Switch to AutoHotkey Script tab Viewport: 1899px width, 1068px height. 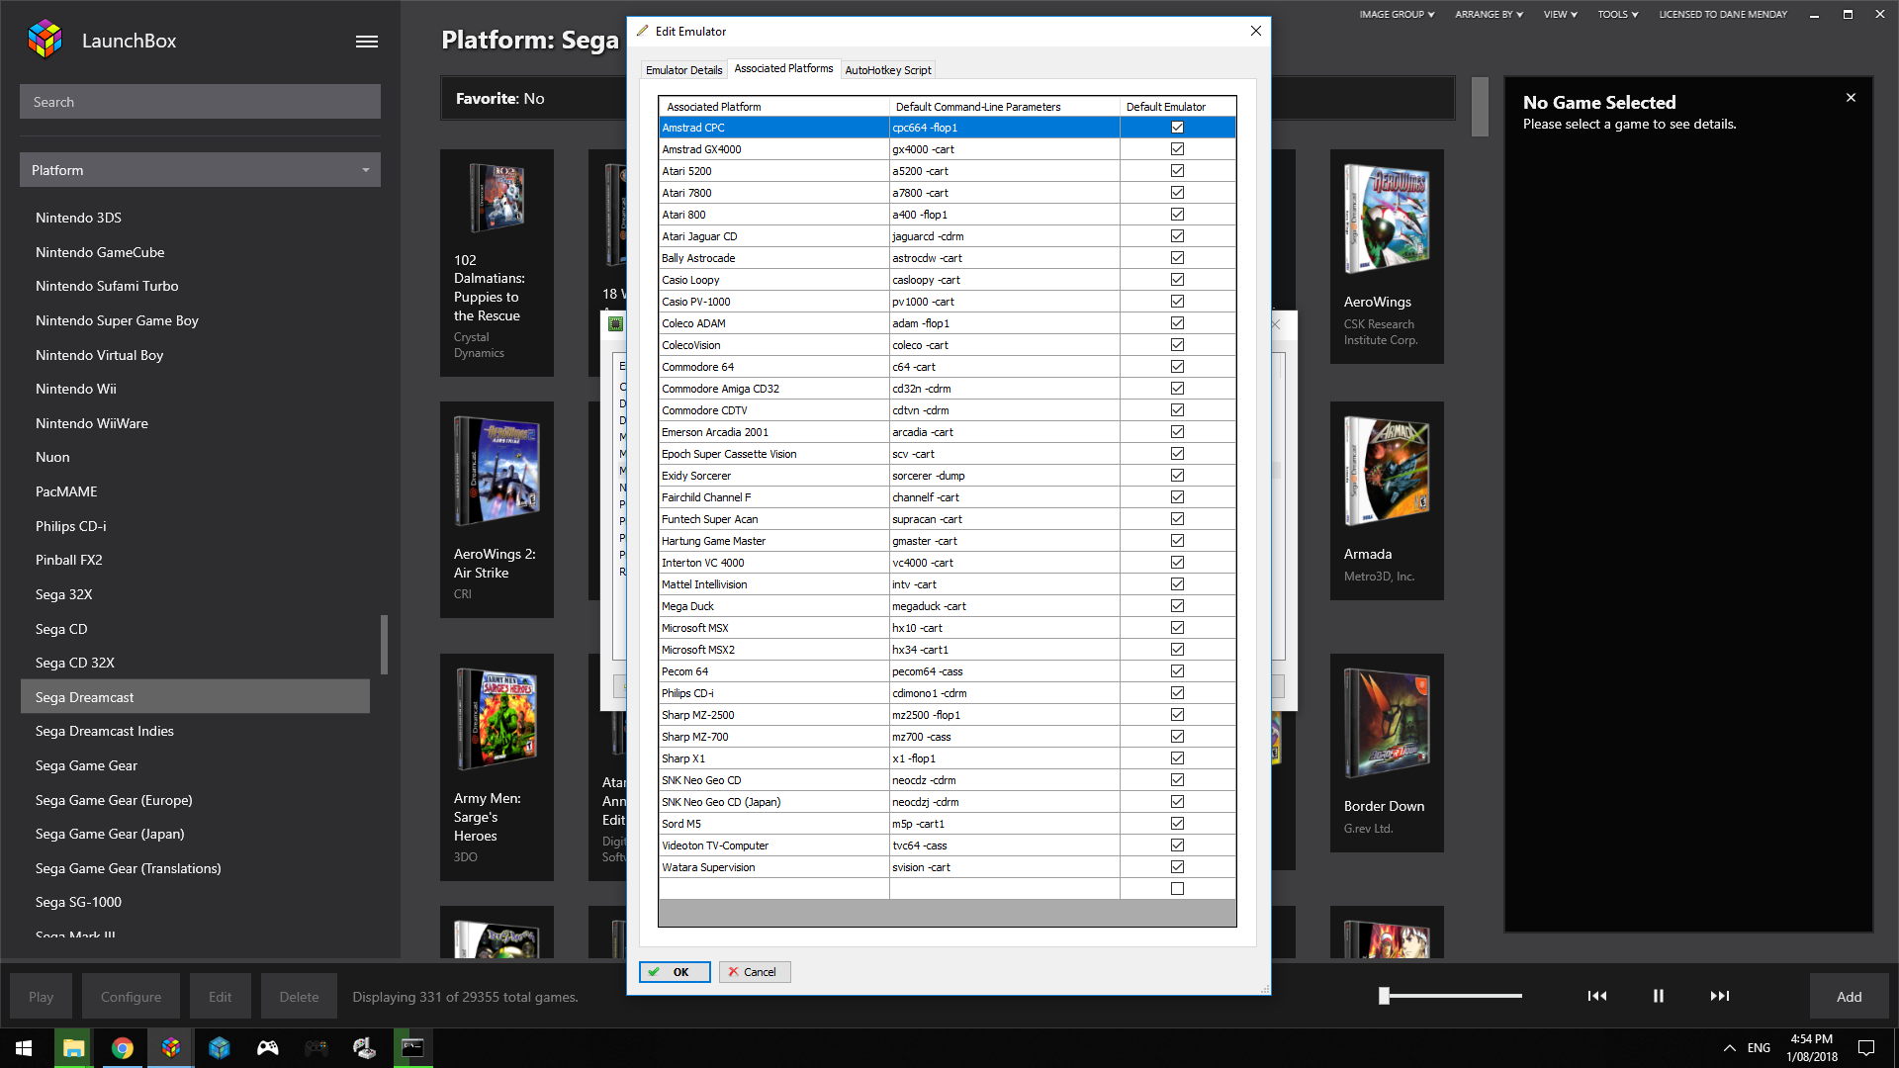[887, 70]
